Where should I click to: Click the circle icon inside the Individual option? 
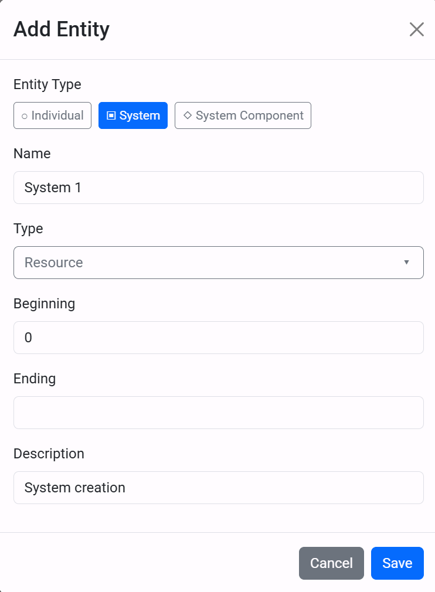click(25, 115)
